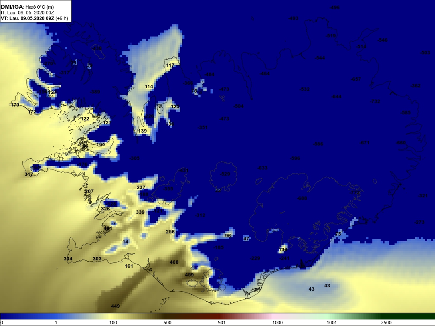This screenshot has height=326, width=435.
Task: Select the negative value "-464"
Action: [264, 73]
